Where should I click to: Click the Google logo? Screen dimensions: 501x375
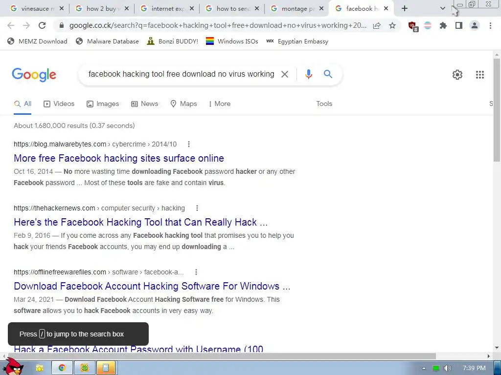(x=34, y=75)
